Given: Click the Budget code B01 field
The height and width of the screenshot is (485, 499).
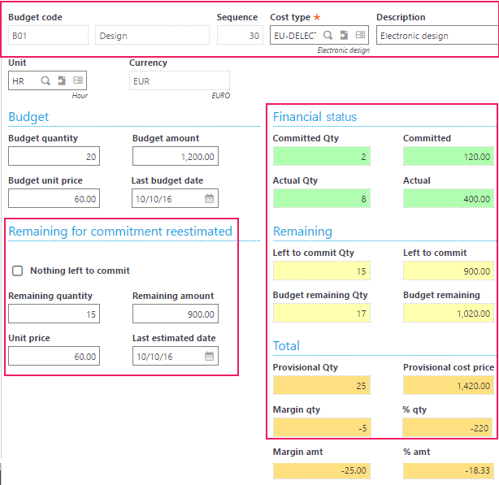Looking at the screenshot, I should (x=49, y=35).
